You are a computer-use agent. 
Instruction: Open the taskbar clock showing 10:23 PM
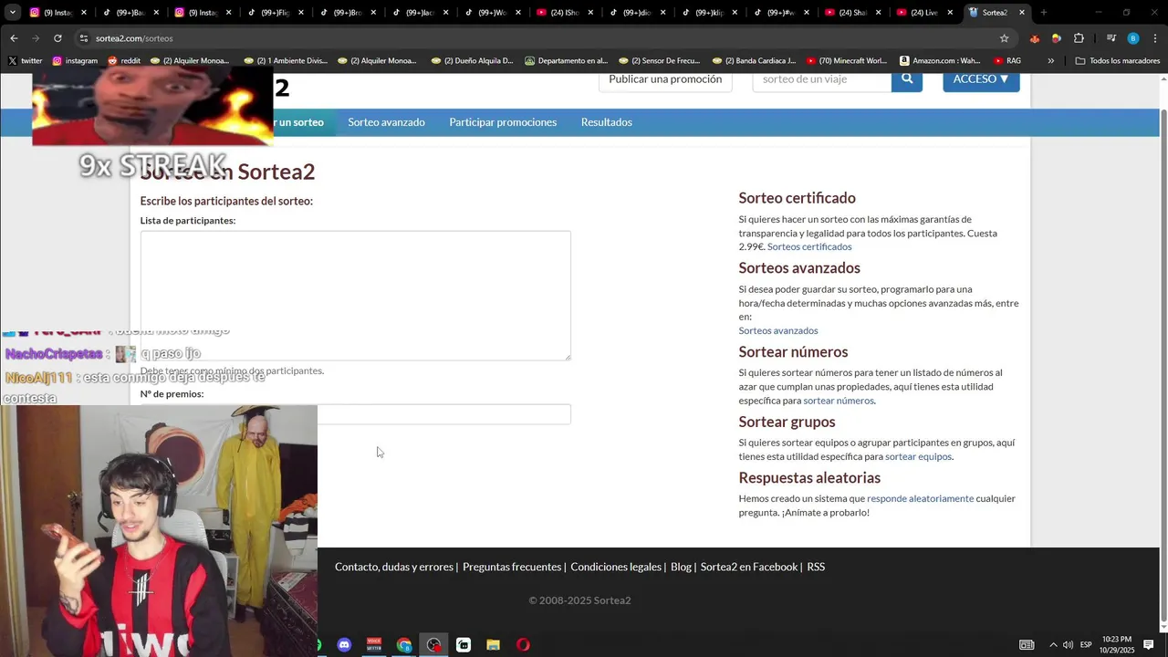[1117, 645]
